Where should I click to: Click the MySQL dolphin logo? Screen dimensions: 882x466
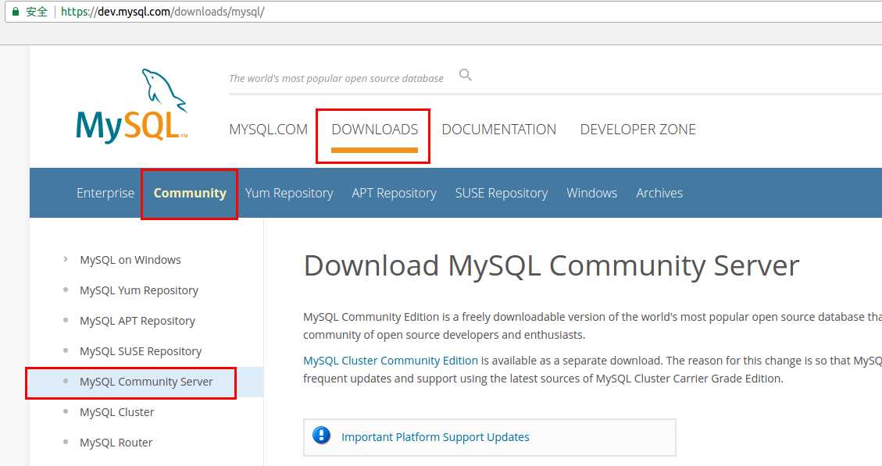132,105
